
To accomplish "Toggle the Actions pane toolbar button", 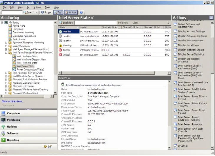I will pyautogui.click(x=71, y=12).
